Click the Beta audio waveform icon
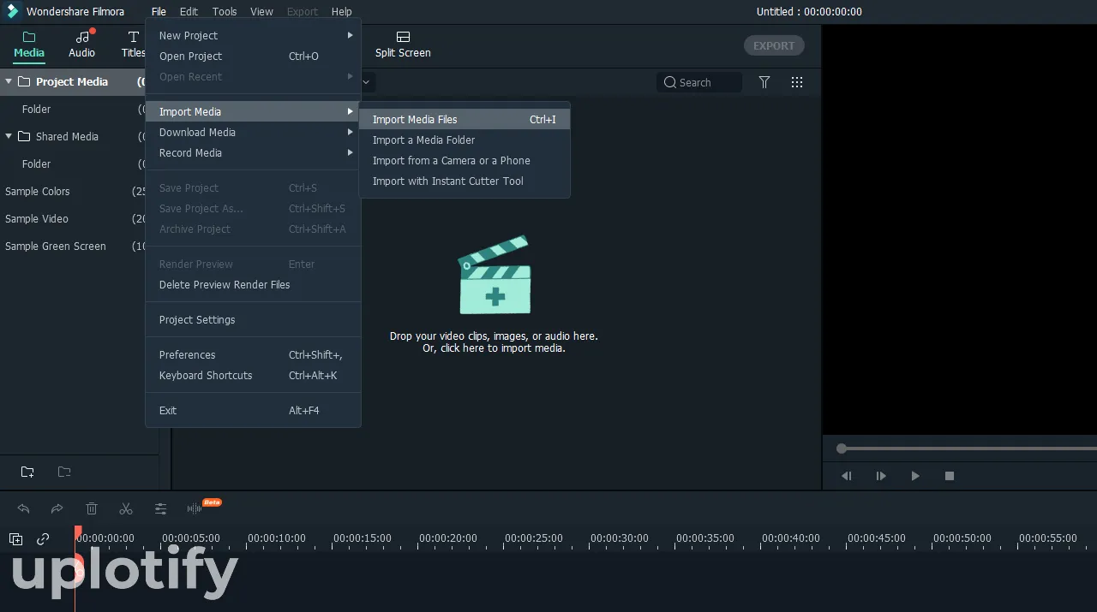Screen dimensions: 1097x612 click(195, 508)
